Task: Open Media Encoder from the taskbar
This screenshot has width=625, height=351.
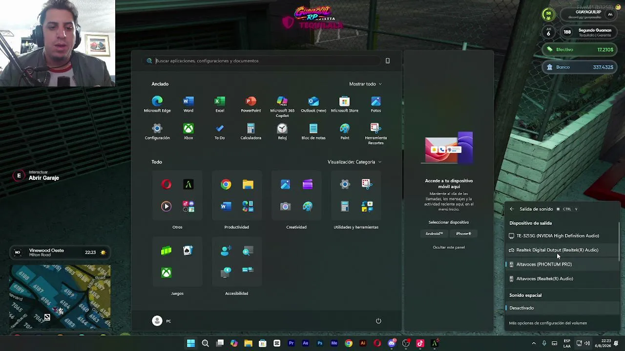Action: [334, 343]
